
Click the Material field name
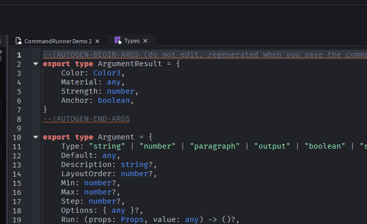80,82
